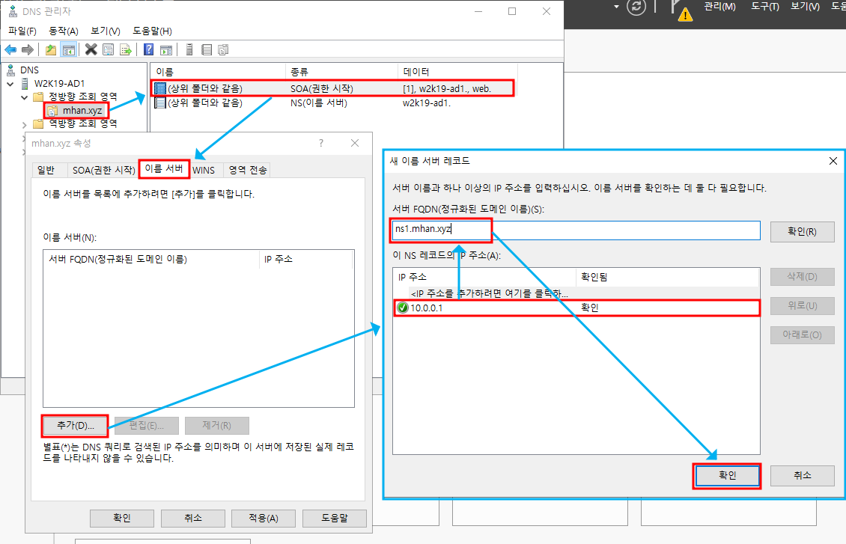The height and width of the screenshot is (544, 846).
Task: Open the 도움말(H) menu
Action: click(152, 31)
